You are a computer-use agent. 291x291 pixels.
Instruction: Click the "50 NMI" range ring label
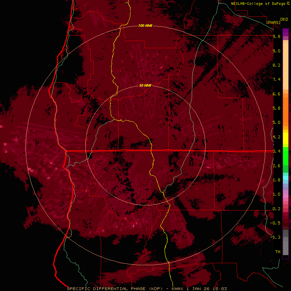coord(145,85)
